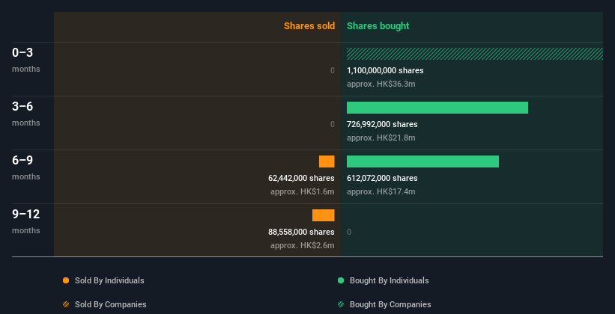Select the 612,072,000 shares value
This screenshot has width=615, height=314.
pos(382,178)
